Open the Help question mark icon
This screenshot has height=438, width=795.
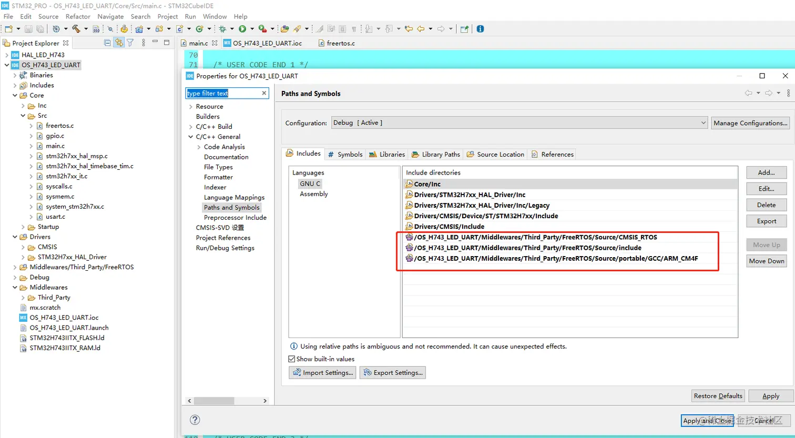195,420
